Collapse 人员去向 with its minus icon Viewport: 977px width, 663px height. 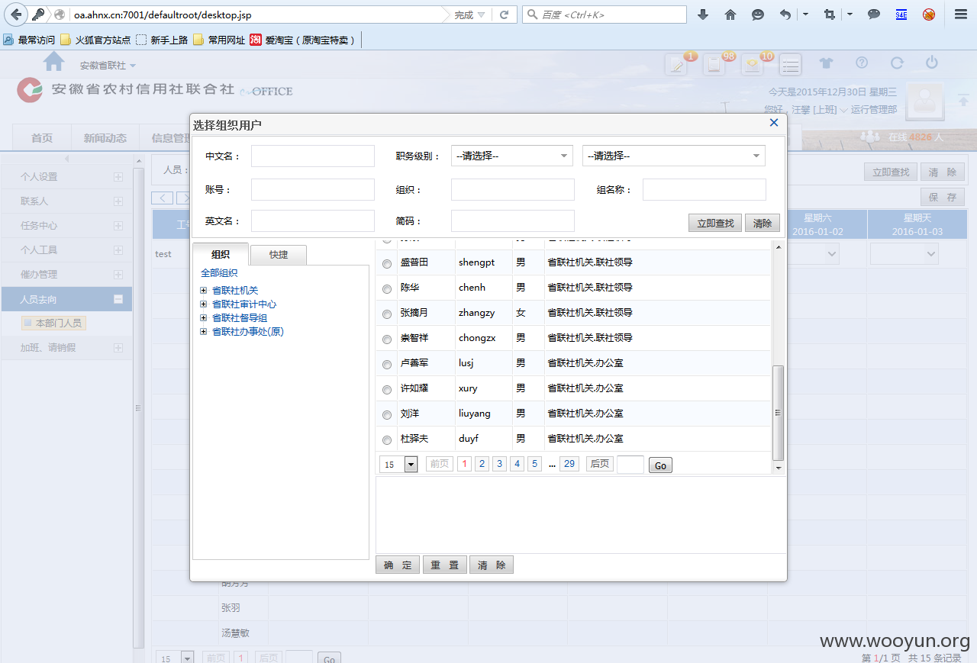pyautogui.click(x=118, y=300)
